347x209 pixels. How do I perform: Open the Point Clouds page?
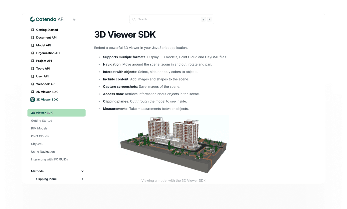(40, 136)
